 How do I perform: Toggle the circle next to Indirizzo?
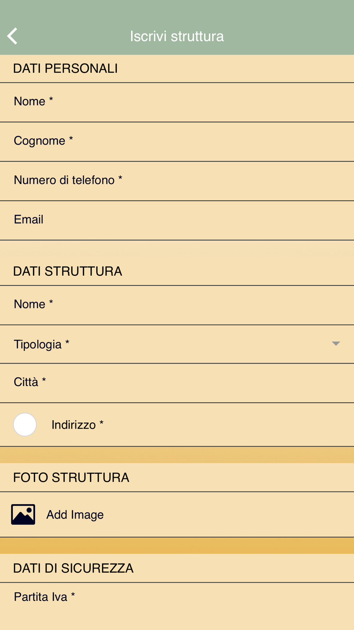click(25, 424)
